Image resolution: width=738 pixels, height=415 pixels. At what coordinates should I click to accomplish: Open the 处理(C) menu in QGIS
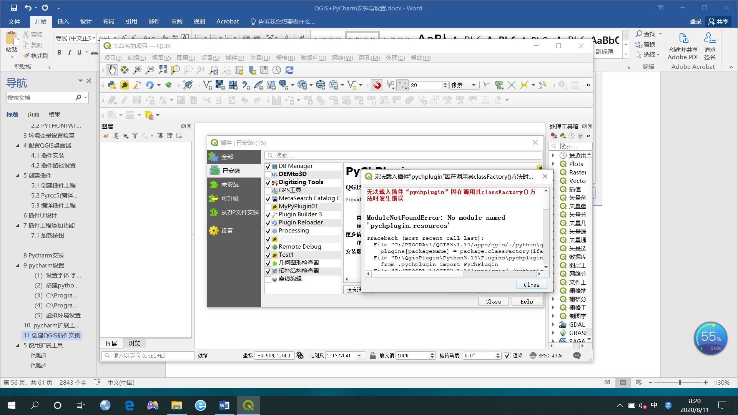(x=395, y=58)
